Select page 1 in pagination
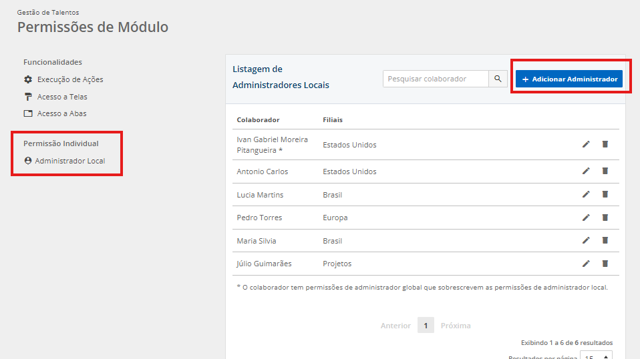The image size is (640, 359). click(426, 326)
